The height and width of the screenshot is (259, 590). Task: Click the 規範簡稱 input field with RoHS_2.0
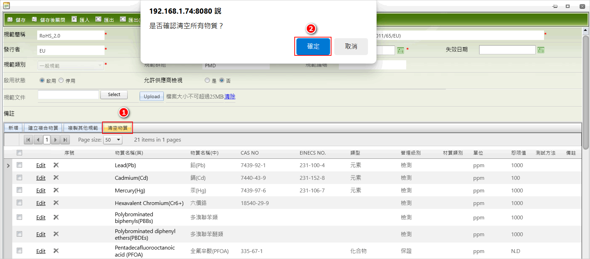point(71,35)
